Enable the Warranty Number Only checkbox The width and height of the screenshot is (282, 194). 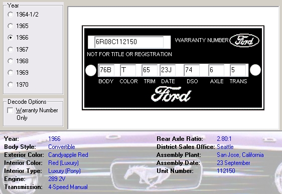click(x=10, y=110)
